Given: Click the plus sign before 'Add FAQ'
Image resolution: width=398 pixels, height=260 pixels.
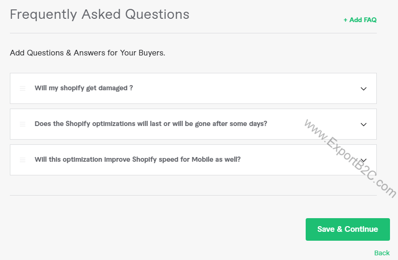Looking at the screenshot, I should (345, 20).
